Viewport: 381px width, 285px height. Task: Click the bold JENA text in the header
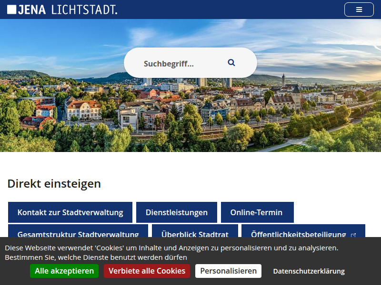(x=32, y=9)
